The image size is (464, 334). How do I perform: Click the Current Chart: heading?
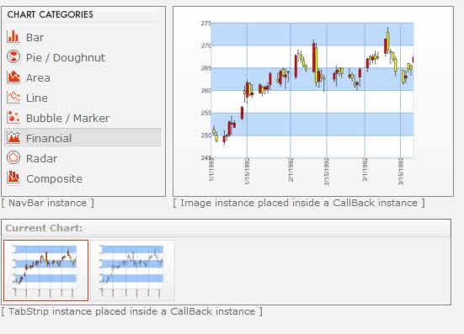click(x=44, y=228)
